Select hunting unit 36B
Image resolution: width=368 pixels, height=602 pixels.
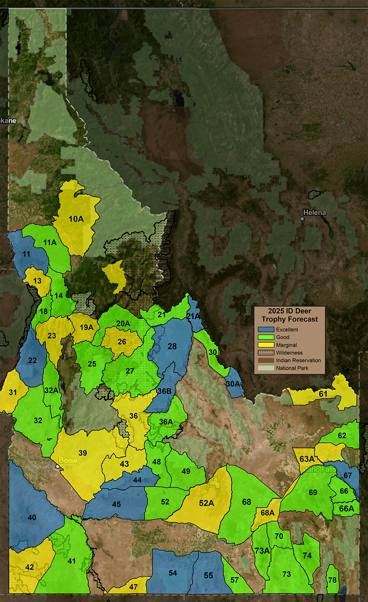(x=164, y=391)
